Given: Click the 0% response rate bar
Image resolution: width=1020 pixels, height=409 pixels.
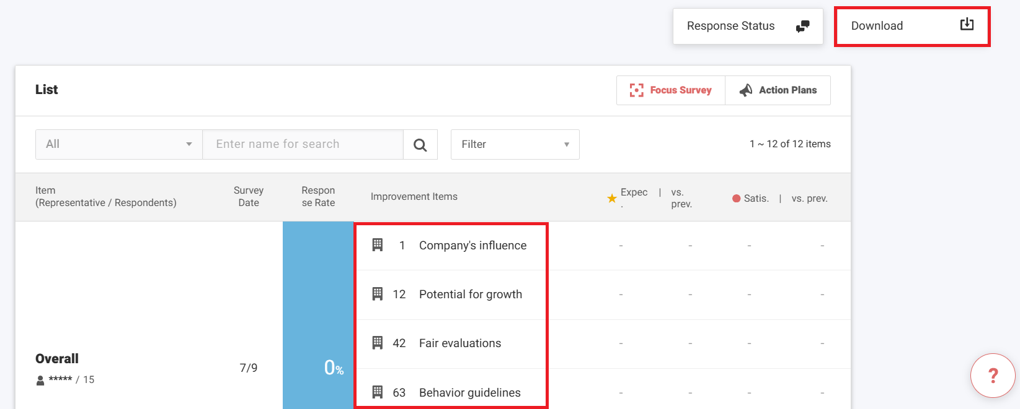Looking at the screenshot, I should 318,316.
